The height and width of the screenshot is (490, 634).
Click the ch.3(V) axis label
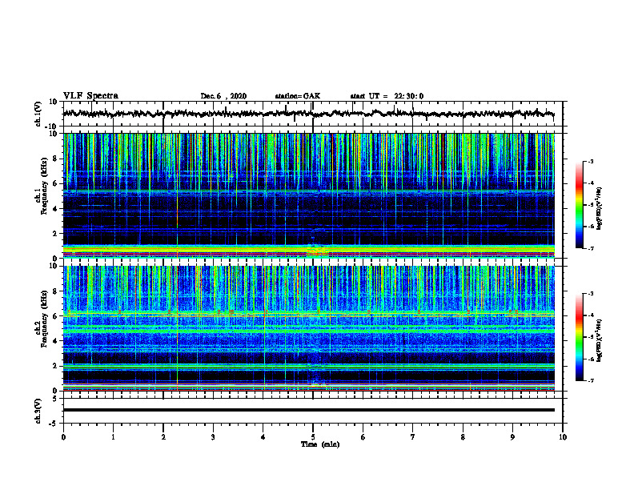pyautogui.click(x=38, y=412)
